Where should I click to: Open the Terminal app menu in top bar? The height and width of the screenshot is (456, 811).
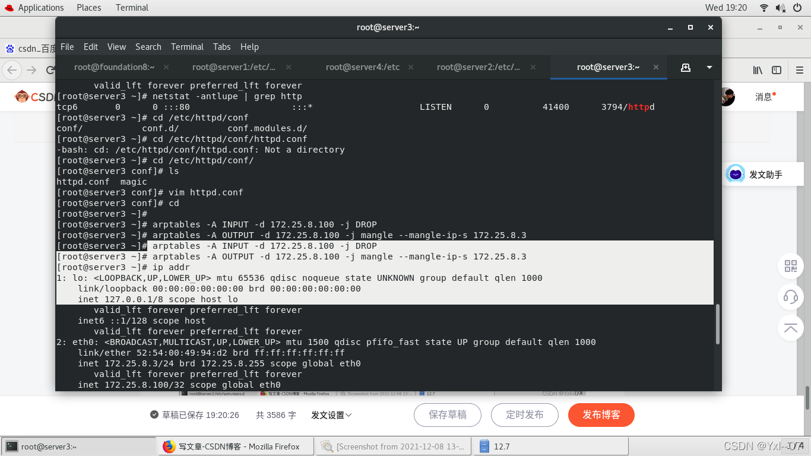point(132,8)
